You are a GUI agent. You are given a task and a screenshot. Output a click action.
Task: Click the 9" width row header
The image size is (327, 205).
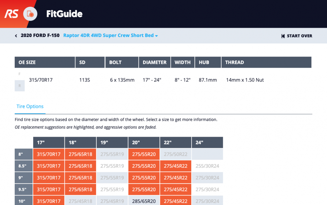click(24, 178)
